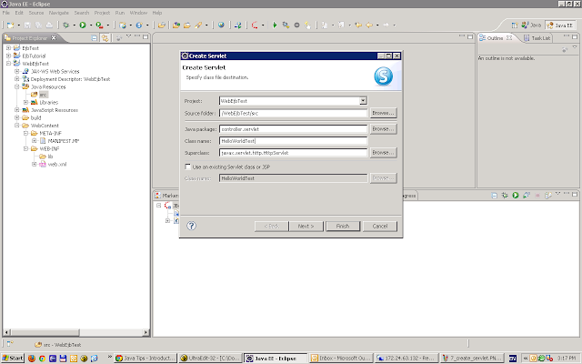The width and height of the screenshot is (582, 364).
Task: Open the Windows Start menu
Action: (x=12, y=358)
